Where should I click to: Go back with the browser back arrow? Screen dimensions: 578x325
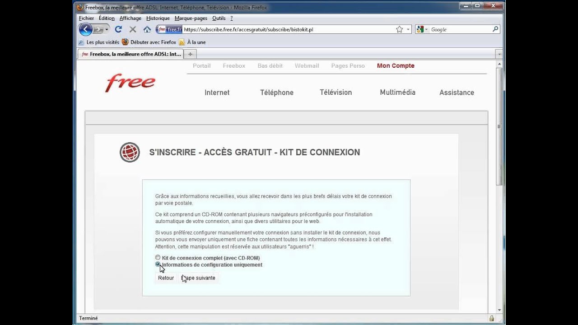coord(85,29)
